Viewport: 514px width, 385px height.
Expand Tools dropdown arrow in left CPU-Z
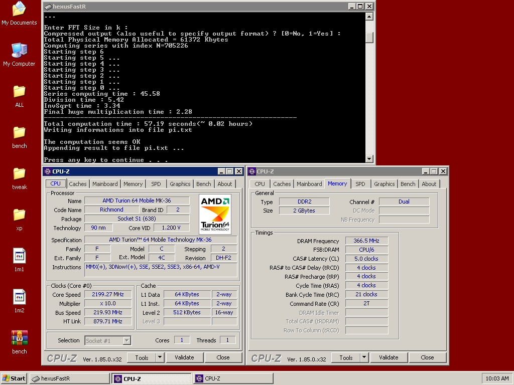click(160, 358)
